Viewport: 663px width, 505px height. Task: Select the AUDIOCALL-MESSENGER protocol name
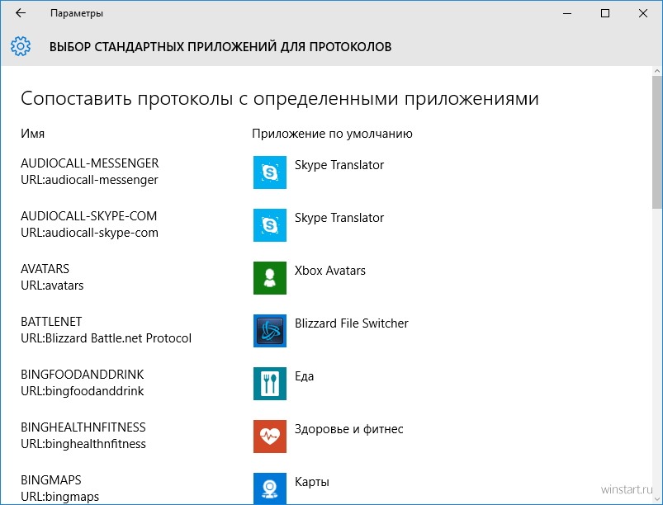[90, 163]
